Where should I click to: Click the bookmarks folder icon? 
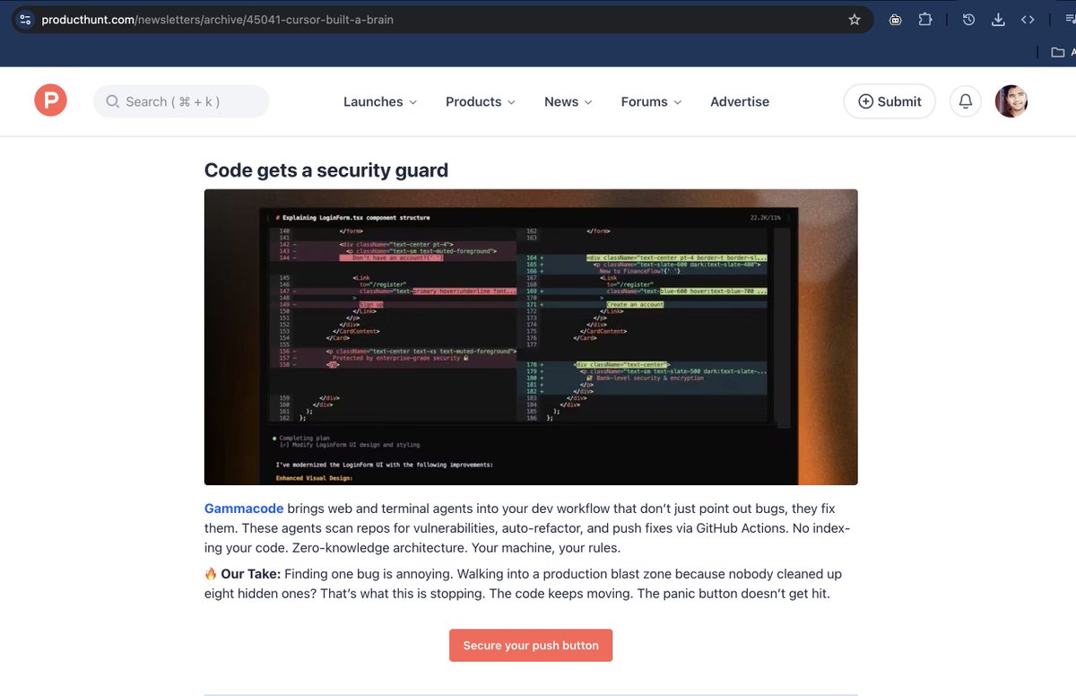click(x=1058, y=53)
